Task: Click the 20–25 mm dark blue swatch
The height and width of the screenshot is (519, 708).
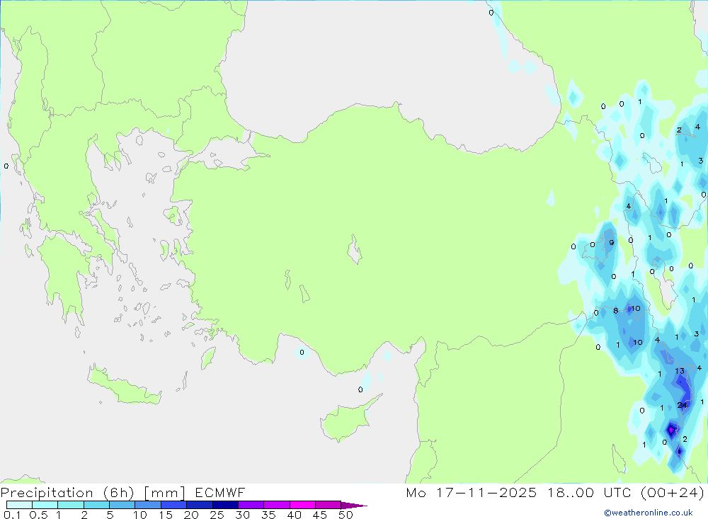Action: pyautogui.click(x=199, y=505)
